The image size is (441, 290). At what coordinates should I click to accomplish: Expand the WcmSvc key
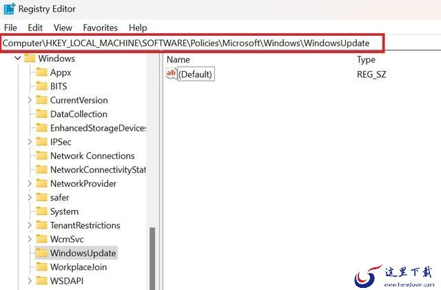(30, 239)
